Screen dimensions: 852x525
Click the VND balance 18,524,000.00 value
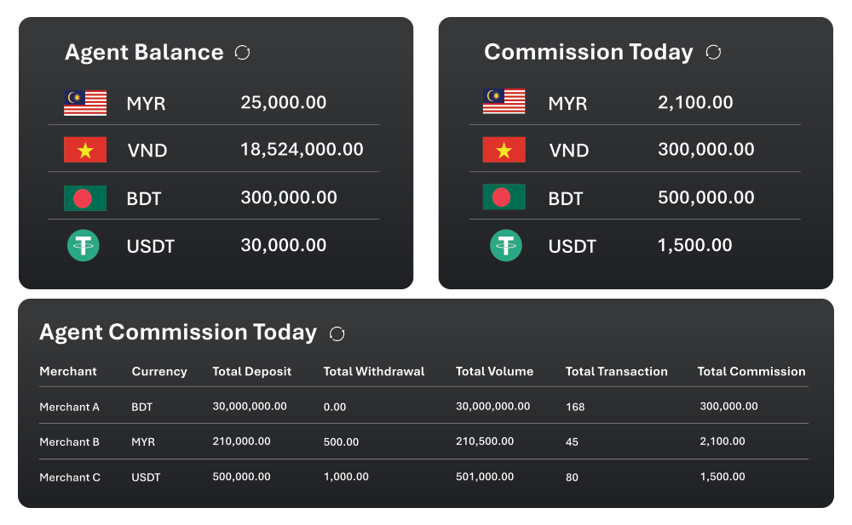(302, 149)
